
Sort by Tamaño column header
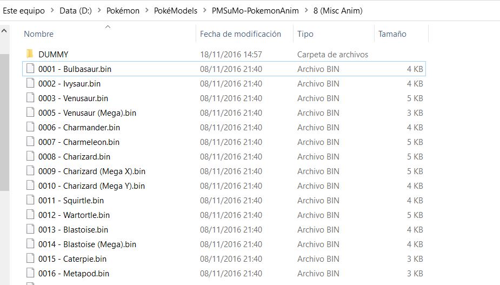point(392,34)
